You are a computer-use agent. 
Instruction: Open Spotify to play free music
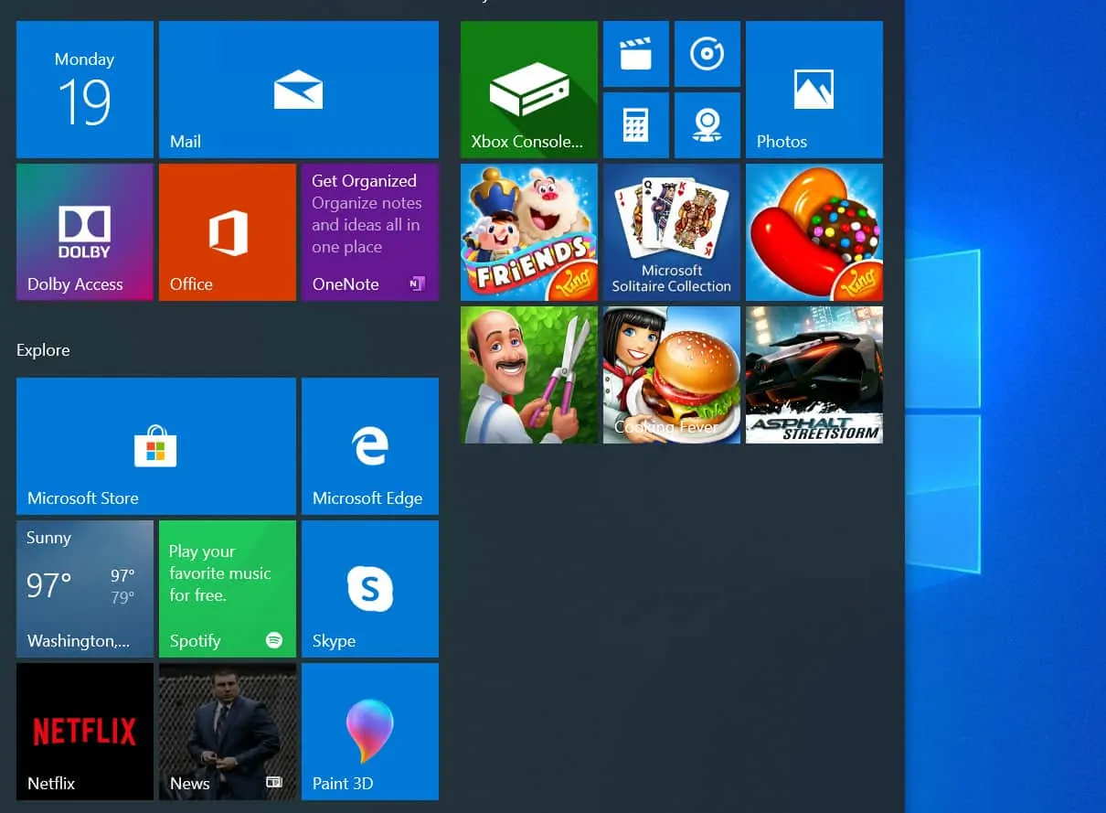227,589
